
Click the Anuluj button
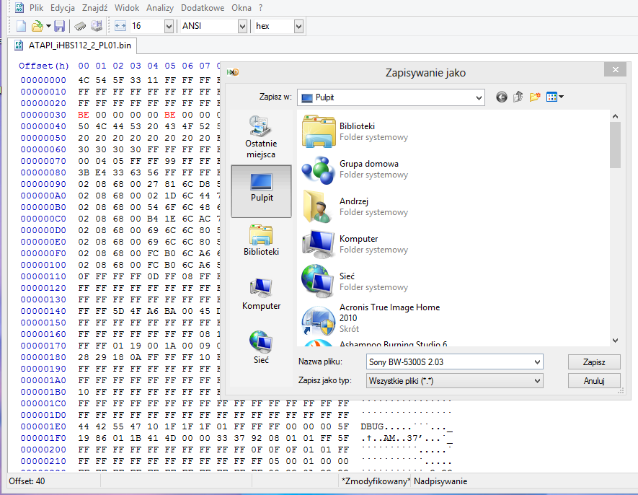coord(594,381)
